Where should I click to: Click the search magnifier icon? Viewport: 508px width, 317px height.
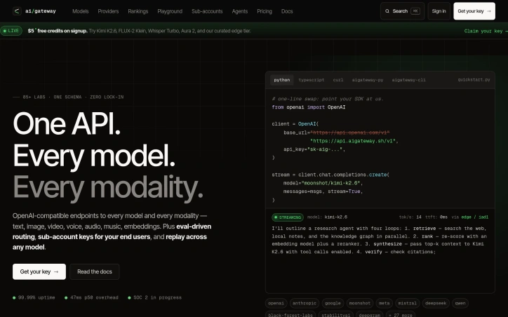click(x=387, y=11)
